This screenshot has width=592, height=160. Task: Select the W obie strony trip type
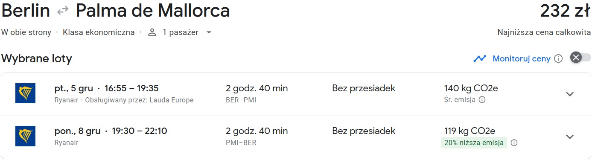pyautogui.click(x=26, y=32)
